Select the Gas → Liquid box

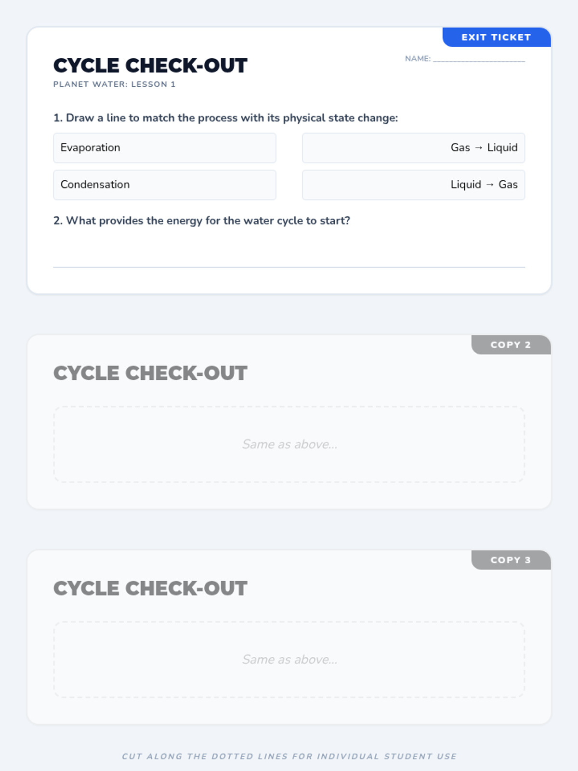click(x=413, y=148)
